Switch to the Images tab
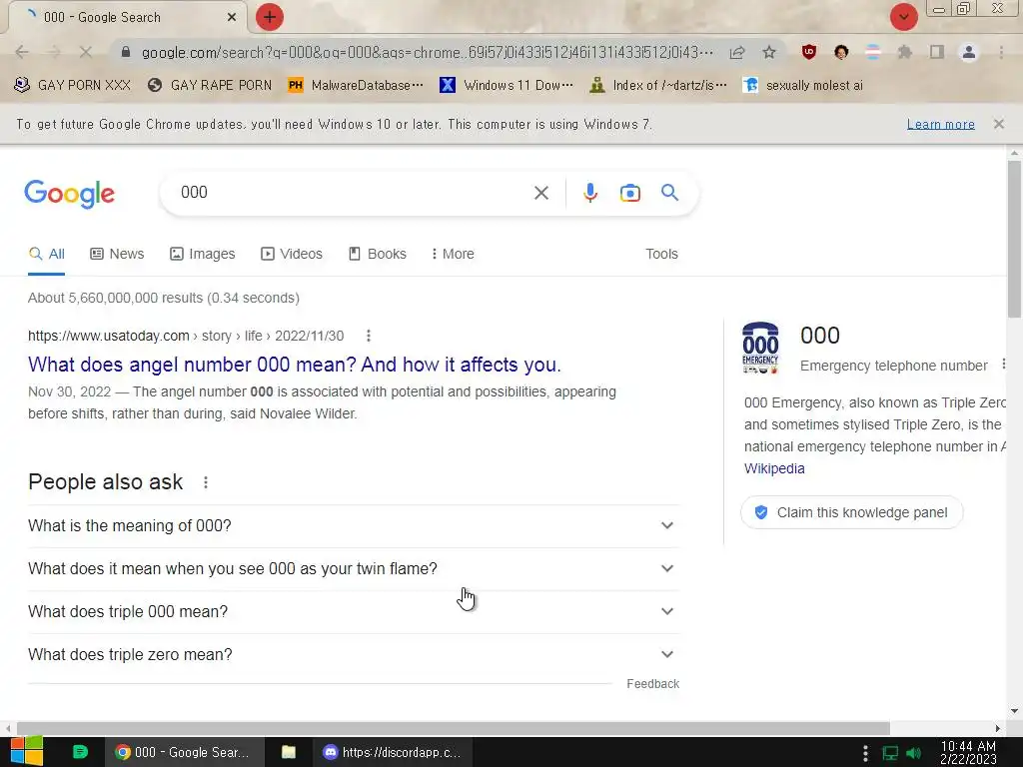This screenshot has width=1023, height=767. click(202, 254)
